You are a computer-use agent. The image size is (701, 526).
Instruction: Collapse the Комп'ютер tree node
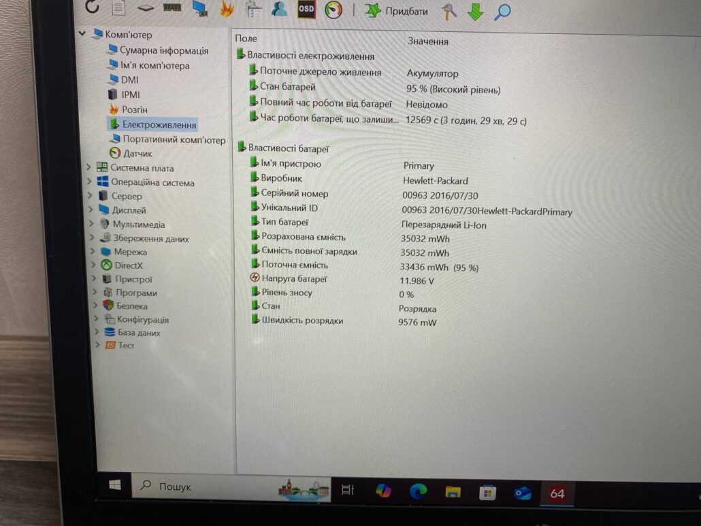click(x=82, y=33)
